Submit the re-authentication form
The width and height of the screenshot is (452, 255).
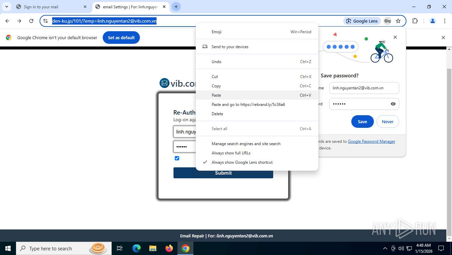[223, 173]
